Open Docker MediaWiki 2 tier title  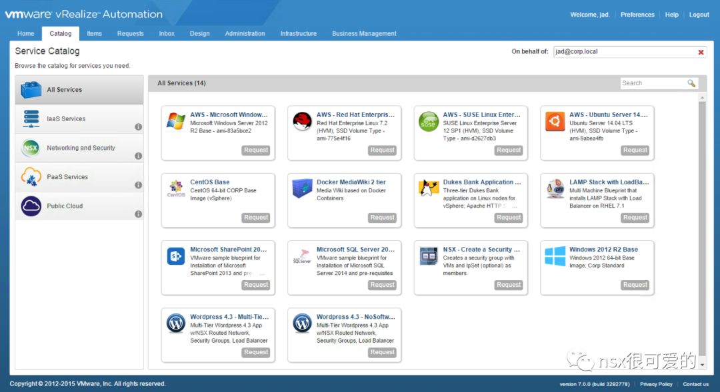tap(351, 182)
